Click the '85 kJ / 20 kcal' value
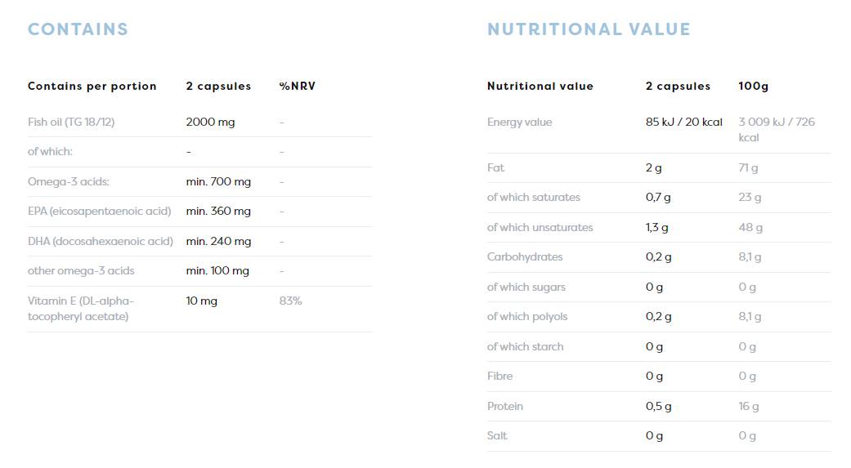Image resolution: width=851 pixels, height=468 pixels. pos(684,122)
